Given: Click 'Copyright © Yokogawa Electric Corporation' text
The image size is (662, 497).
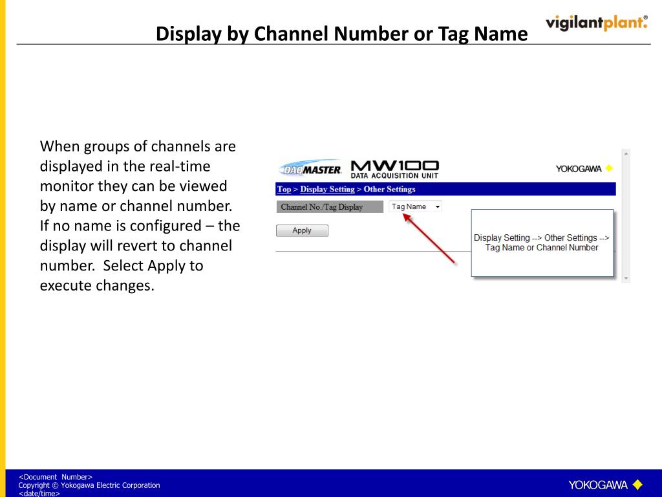Looking at the screenshot, I should (x=89, y=485).
